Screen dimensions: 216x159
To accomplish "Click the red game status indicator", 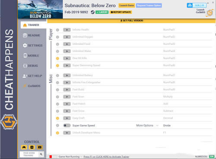I will tap(51, 156).
